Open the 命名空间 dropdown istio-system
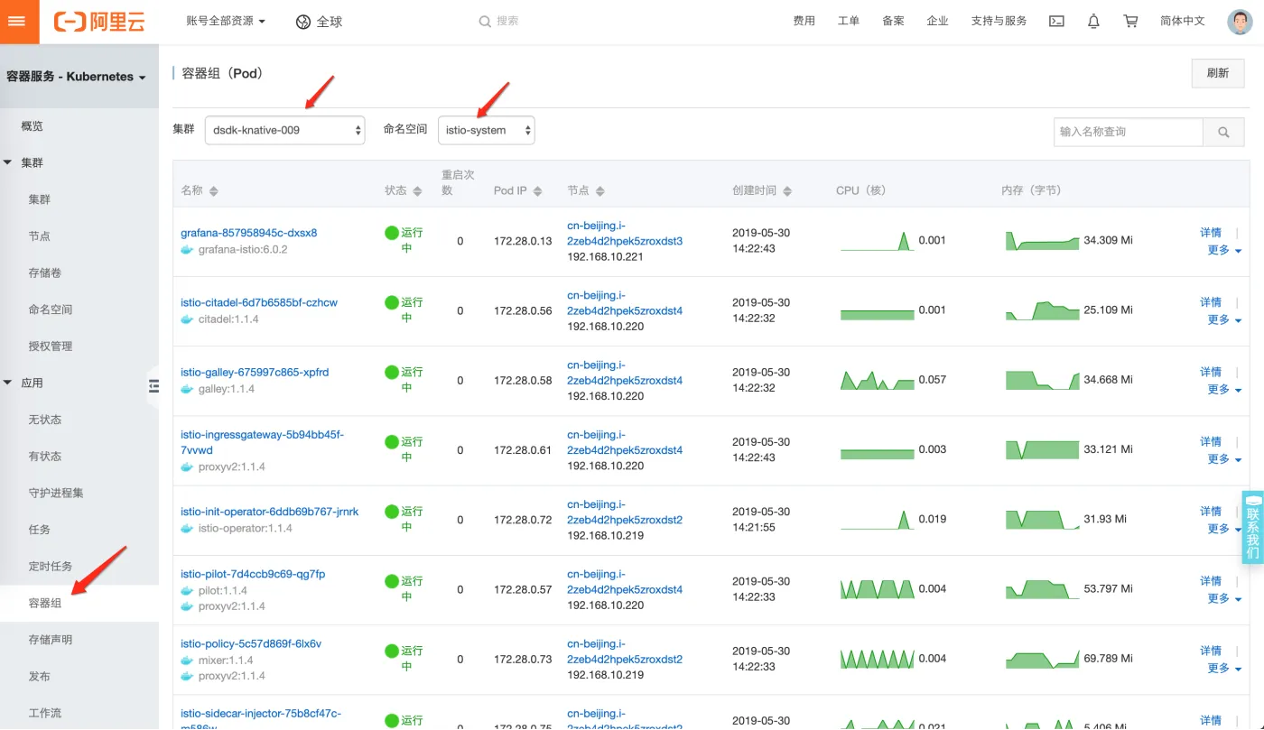 pyautogui.click(x=486, y=130)
